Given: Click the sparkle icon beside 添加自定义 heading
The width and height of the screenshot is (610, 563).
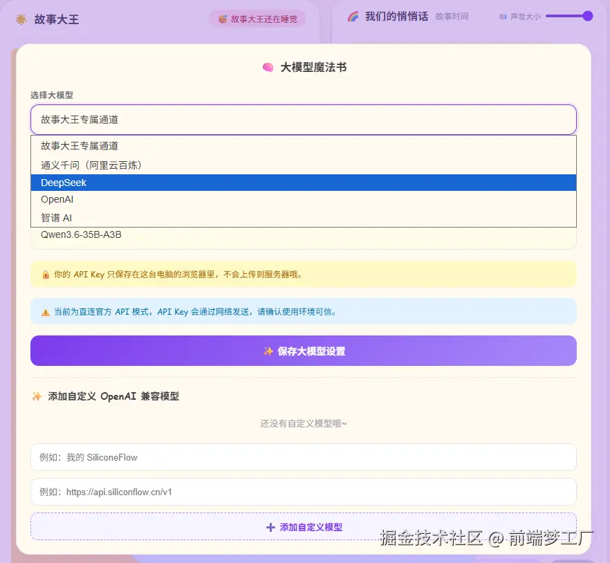Looking at the screenshot, I should tap(37, 396).
